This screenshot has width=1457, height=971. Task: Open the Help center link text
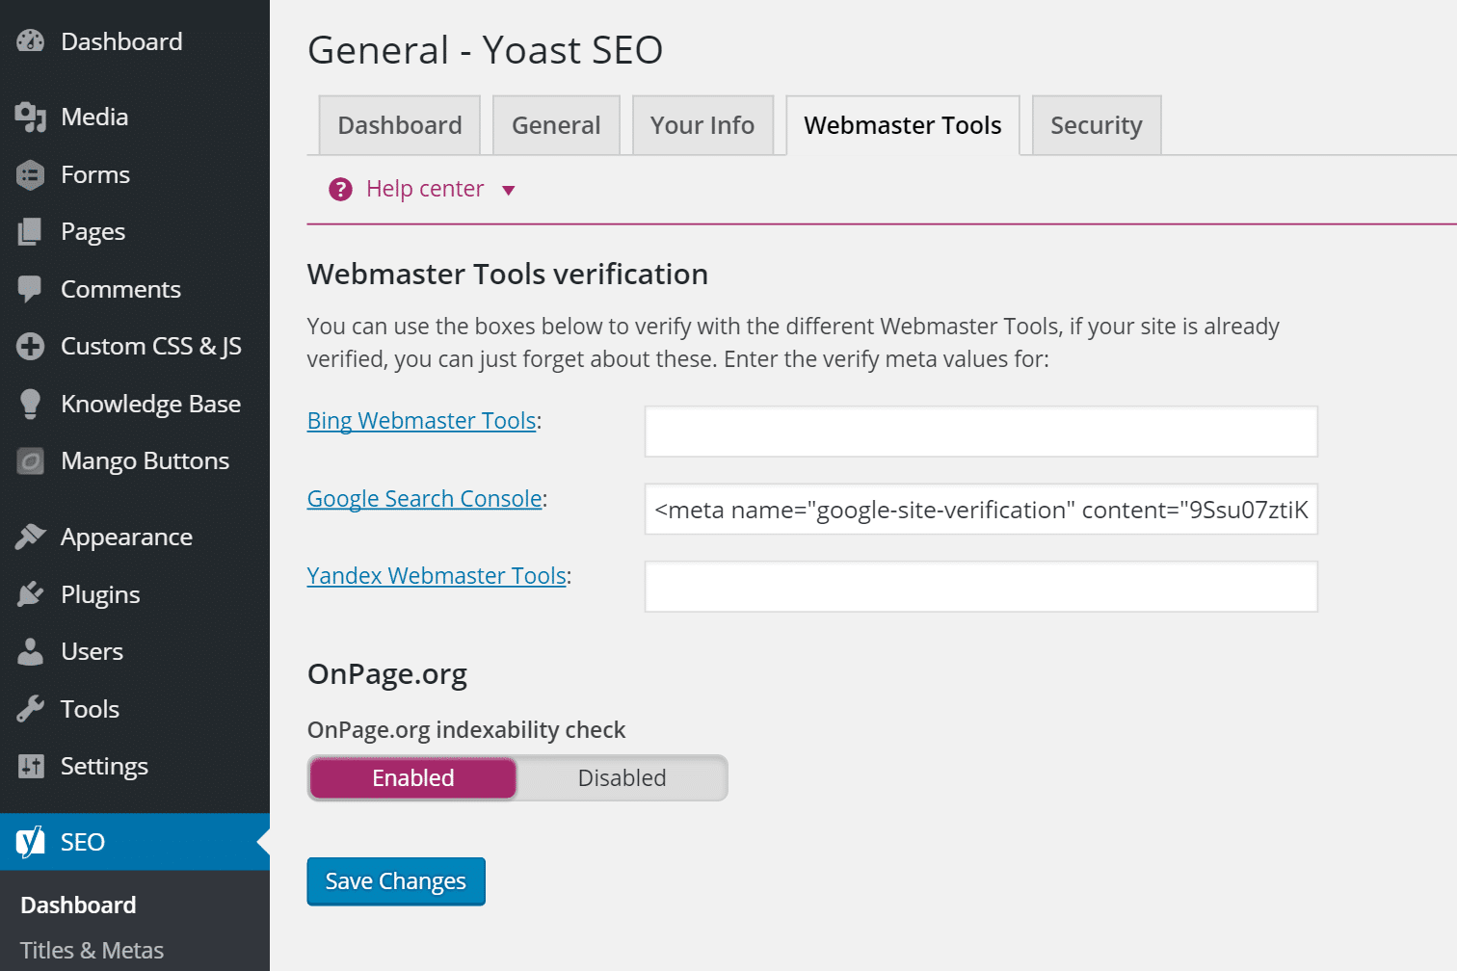click(425, 189)
